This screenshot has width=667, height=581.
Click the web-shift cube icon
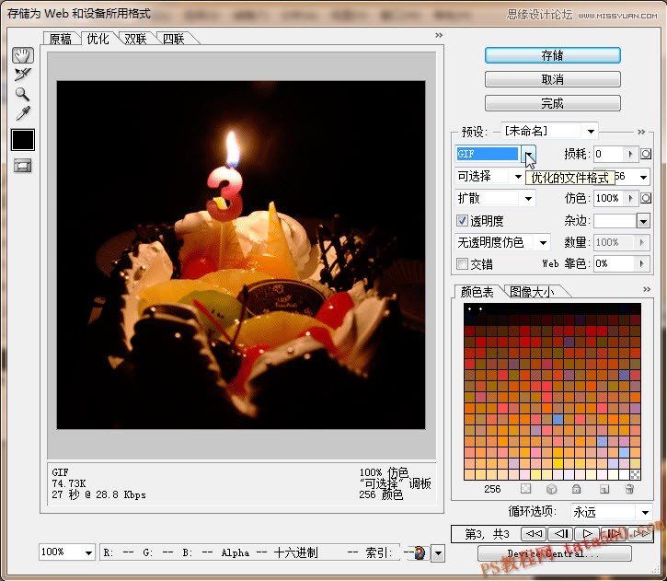[551, 489]
